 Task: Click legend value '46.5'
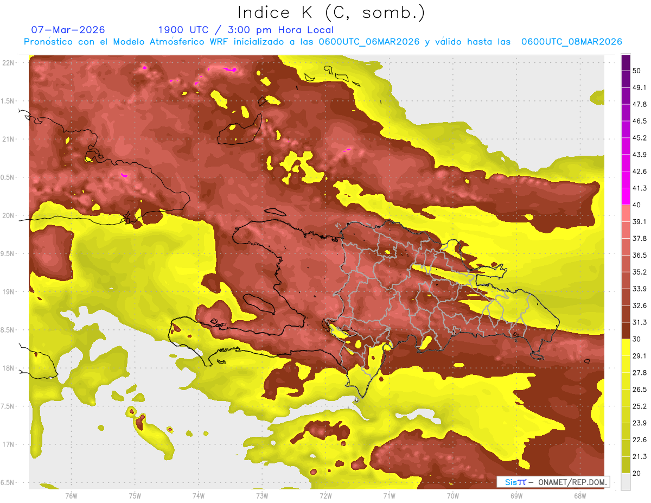[x=640, y=121]
